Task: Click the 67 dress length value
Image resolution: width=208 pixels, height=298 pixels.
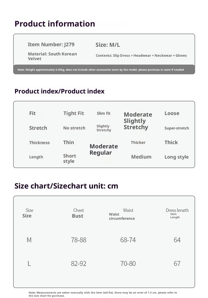Action: 177,264
